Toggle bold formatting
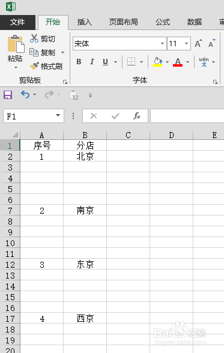Viewport: 224px width, 353px height. [79, 62]
